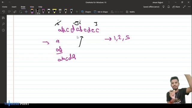Screen dimensions: 192x108
Task: Open the more options ellipsis menu
Action: 189,7
